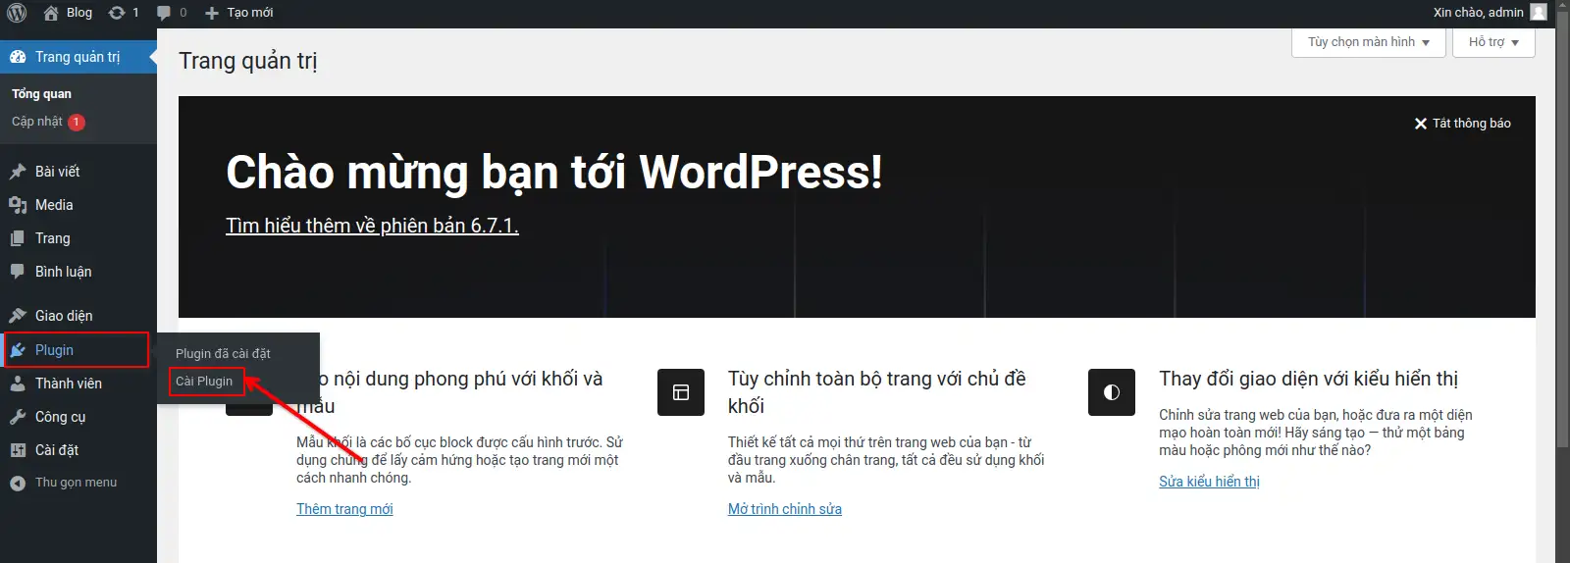Select Plugin đã cài đặt submenu item
This screenshot has height=563, width=1570.
click(223, 353)
